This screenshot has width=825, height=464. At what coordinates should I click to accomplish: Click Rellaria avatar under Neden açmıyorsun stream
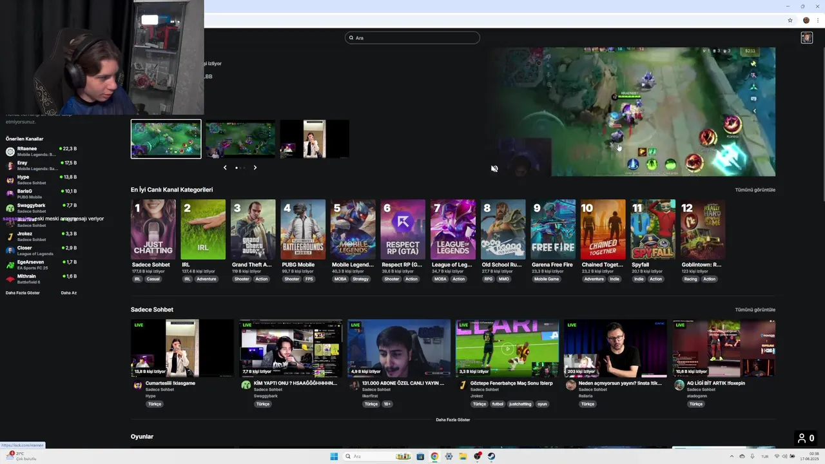[570, 385]
